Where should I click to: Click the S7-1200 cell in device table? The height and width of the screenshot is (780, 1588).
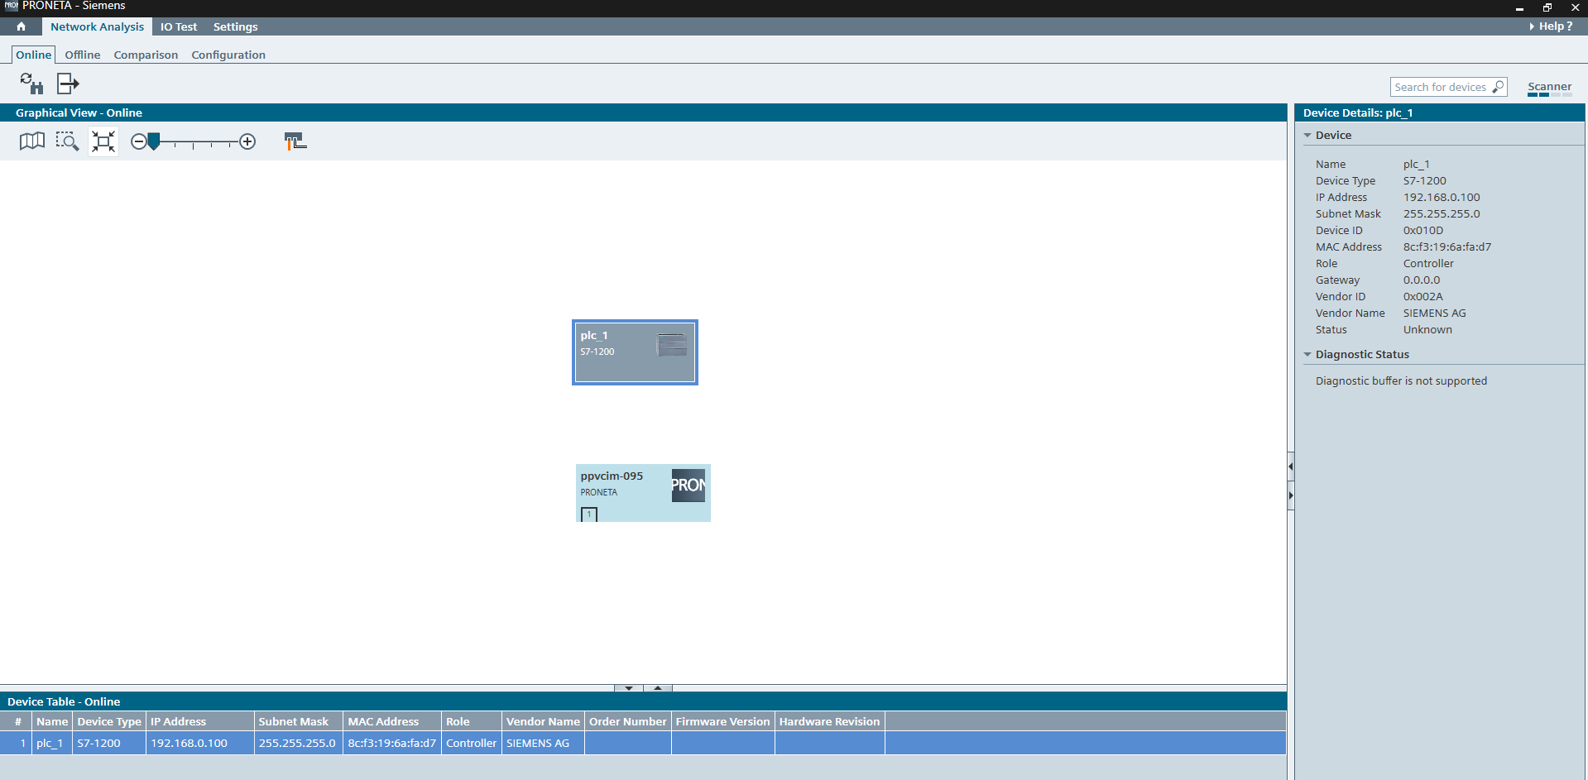(x=109, y=743)
